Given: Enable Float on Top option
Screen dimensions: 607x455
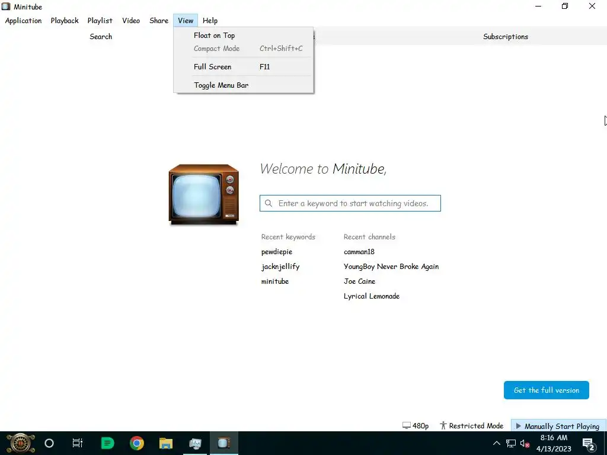Looking at the screenshot, I should 244,35.
